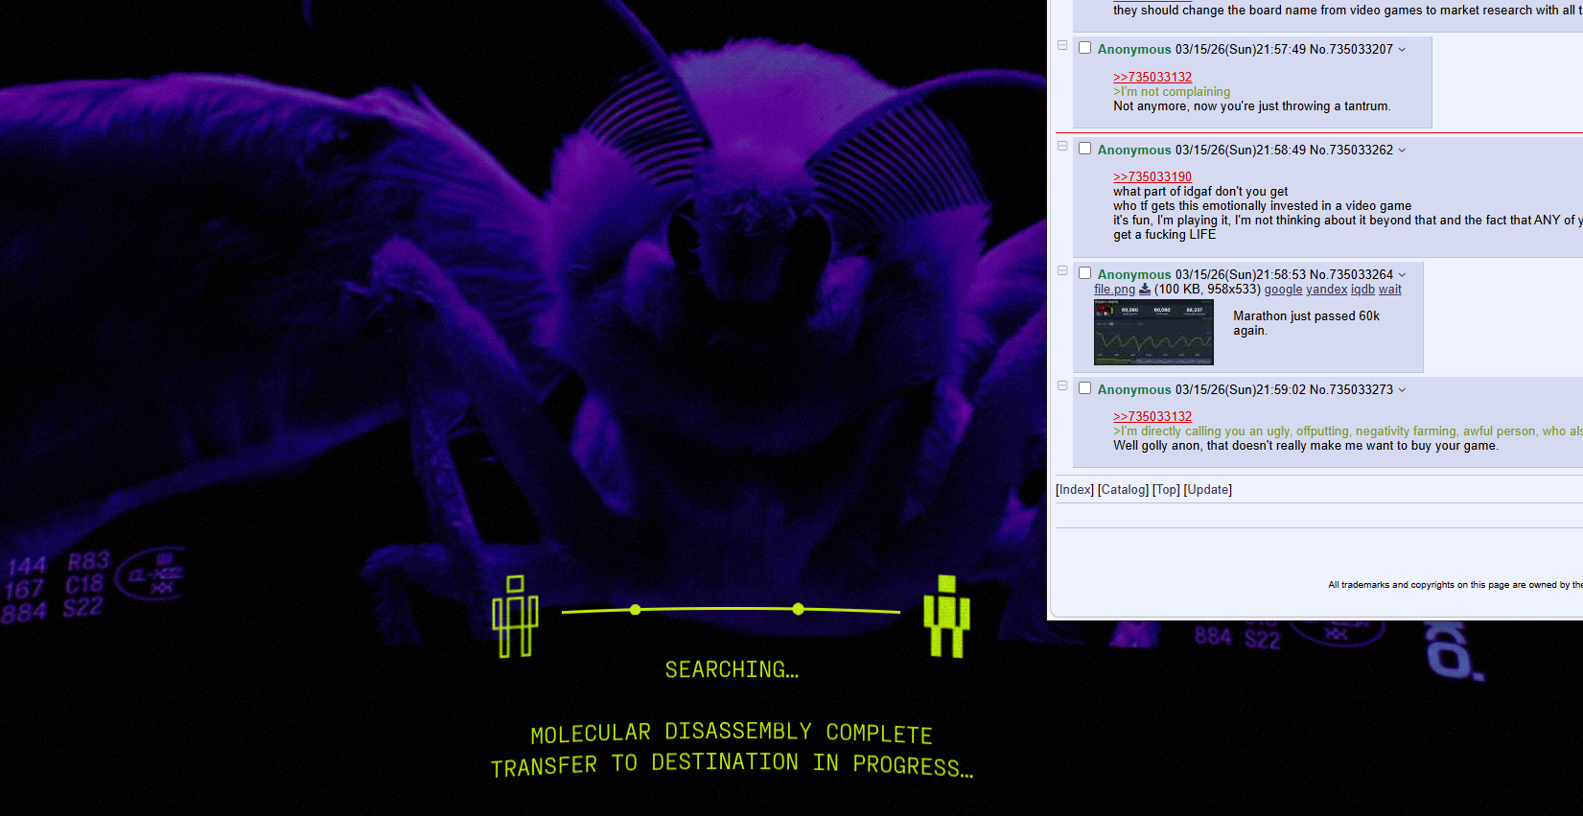Expand the post menu arrow for No.735033273
The width and height of the screenshot is (1583, 816).
1402,390
